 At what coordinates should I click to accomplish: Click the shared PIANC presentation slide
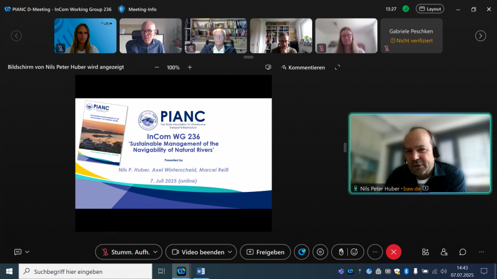click(173, 153)
